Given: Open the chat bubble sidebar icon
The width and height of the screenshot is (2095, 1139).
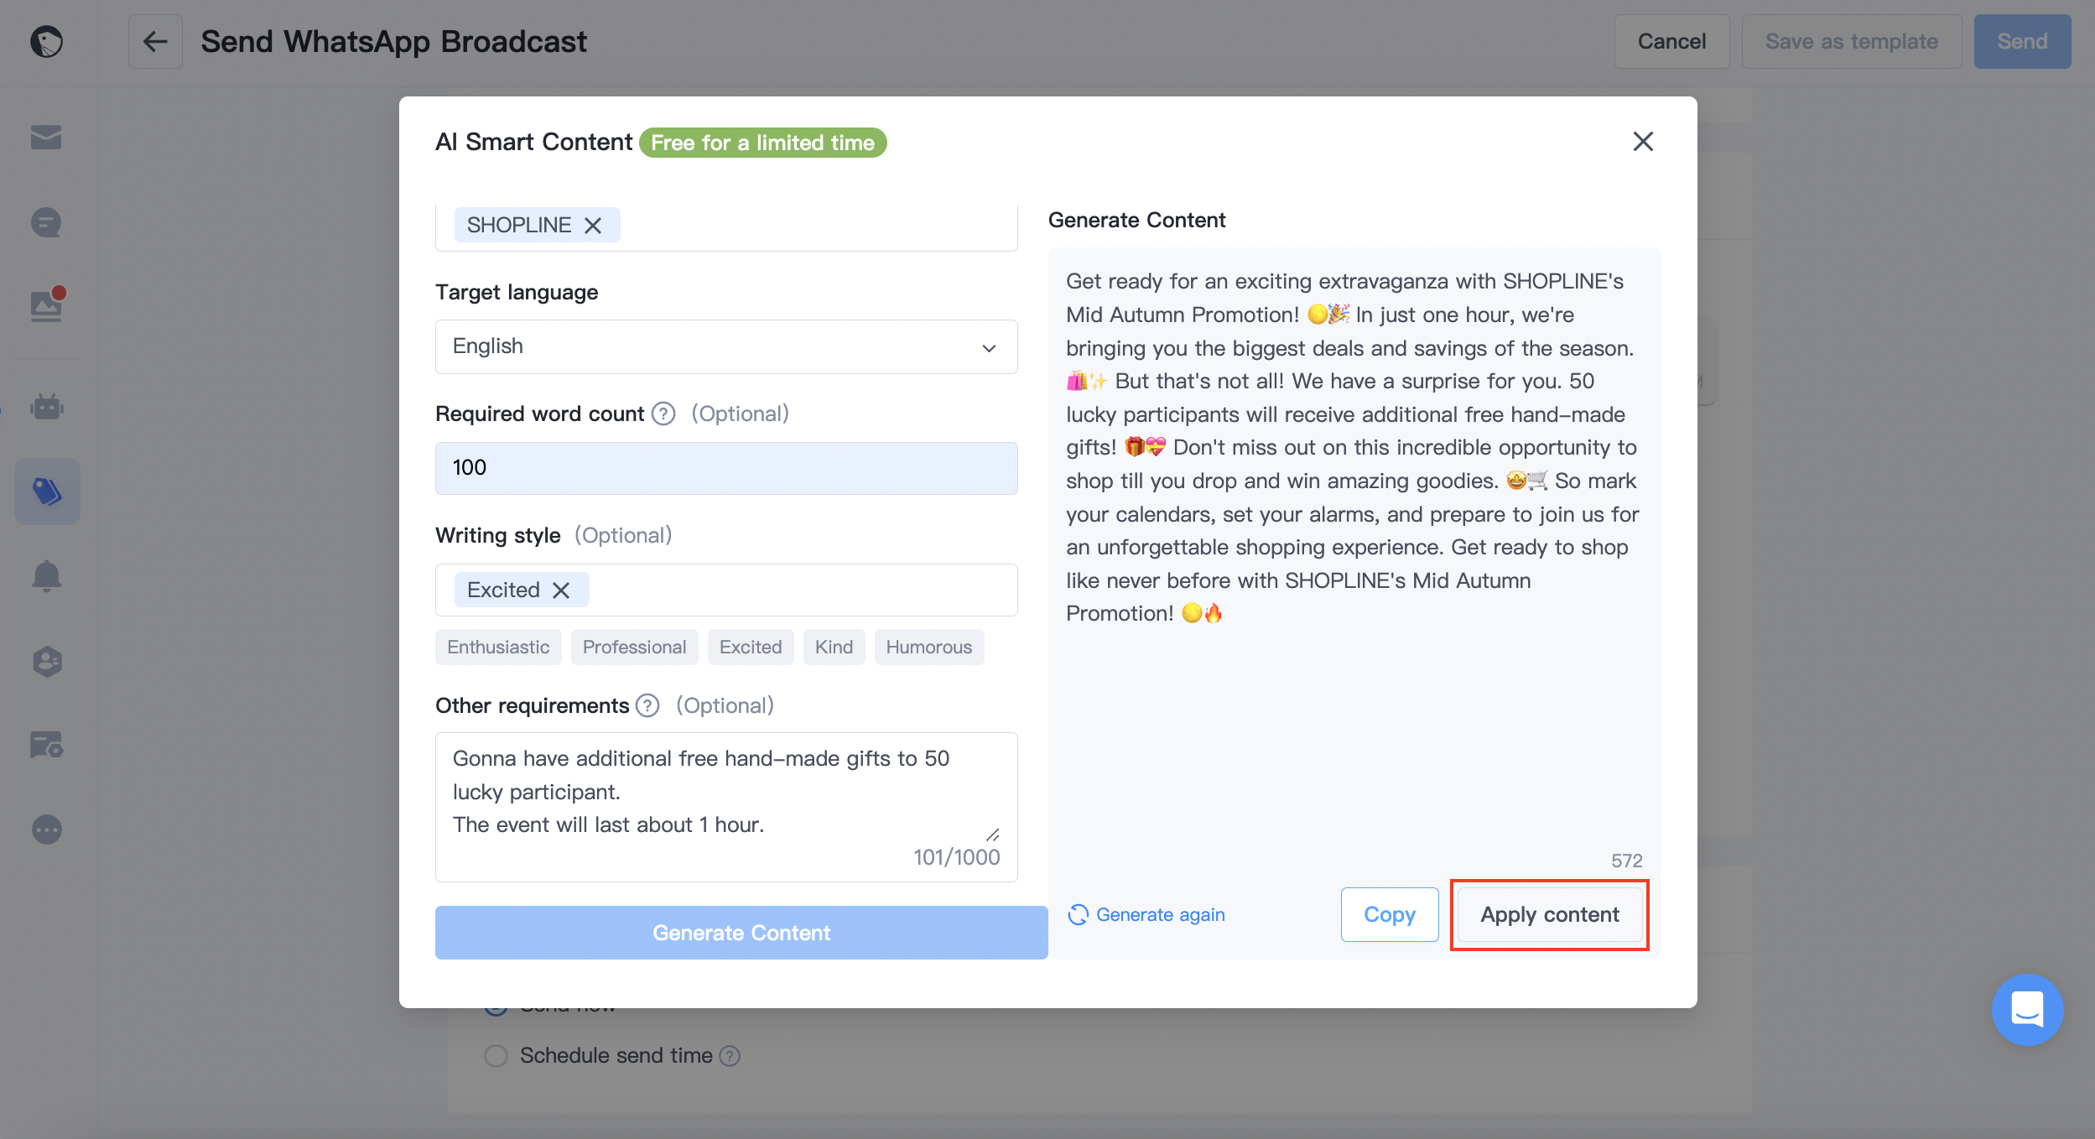Looking at the screenshot, I should click(46, 222).
